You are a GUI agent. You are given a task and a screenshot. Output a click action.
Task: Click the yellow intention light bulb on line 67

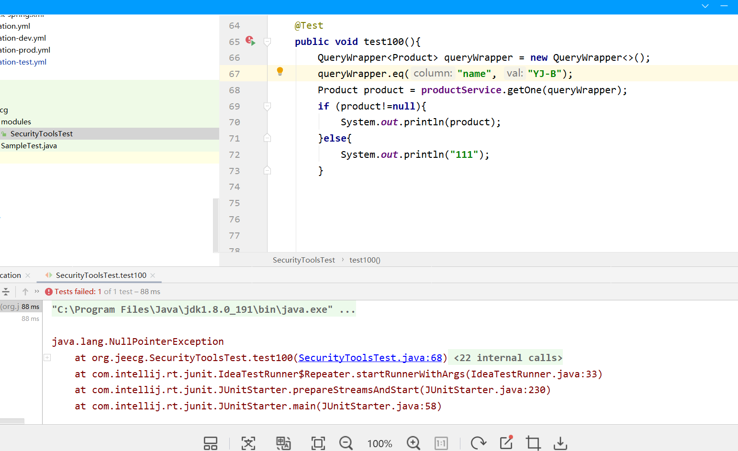(x=280, y=72)
